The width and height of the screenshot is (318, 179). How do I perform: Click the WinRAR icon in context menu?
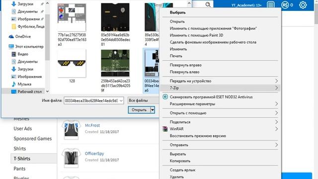tap(165, 129)
